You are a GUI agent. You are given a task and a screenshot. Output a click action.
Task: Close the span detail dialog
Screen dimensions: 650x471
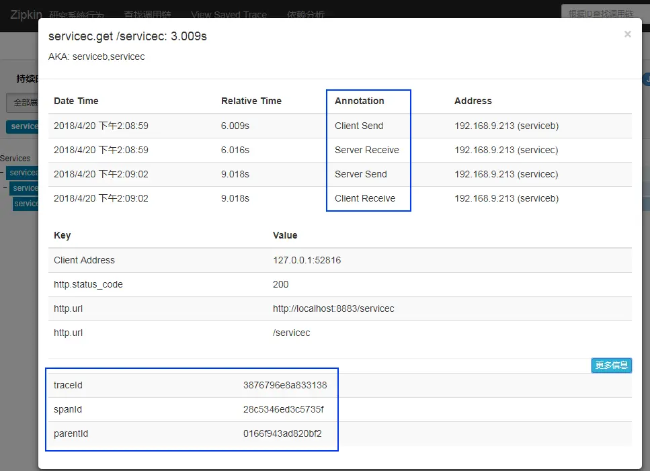[x=627, y=34]
